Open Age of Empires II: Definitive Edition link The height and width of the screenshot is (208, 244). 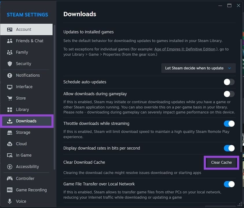pyautogui.click(x=185, y=49)
